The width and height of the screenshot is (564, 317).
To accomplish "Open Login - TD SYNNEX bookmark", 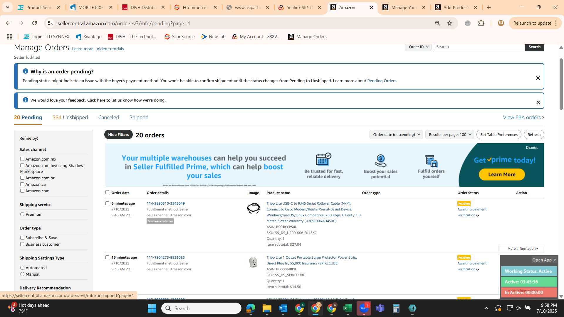I will click(46, 37).
